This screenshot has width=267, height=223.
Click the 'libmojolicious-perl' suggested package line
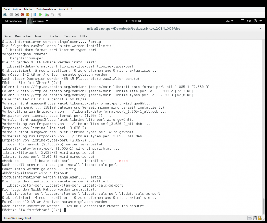pos(26,58)
